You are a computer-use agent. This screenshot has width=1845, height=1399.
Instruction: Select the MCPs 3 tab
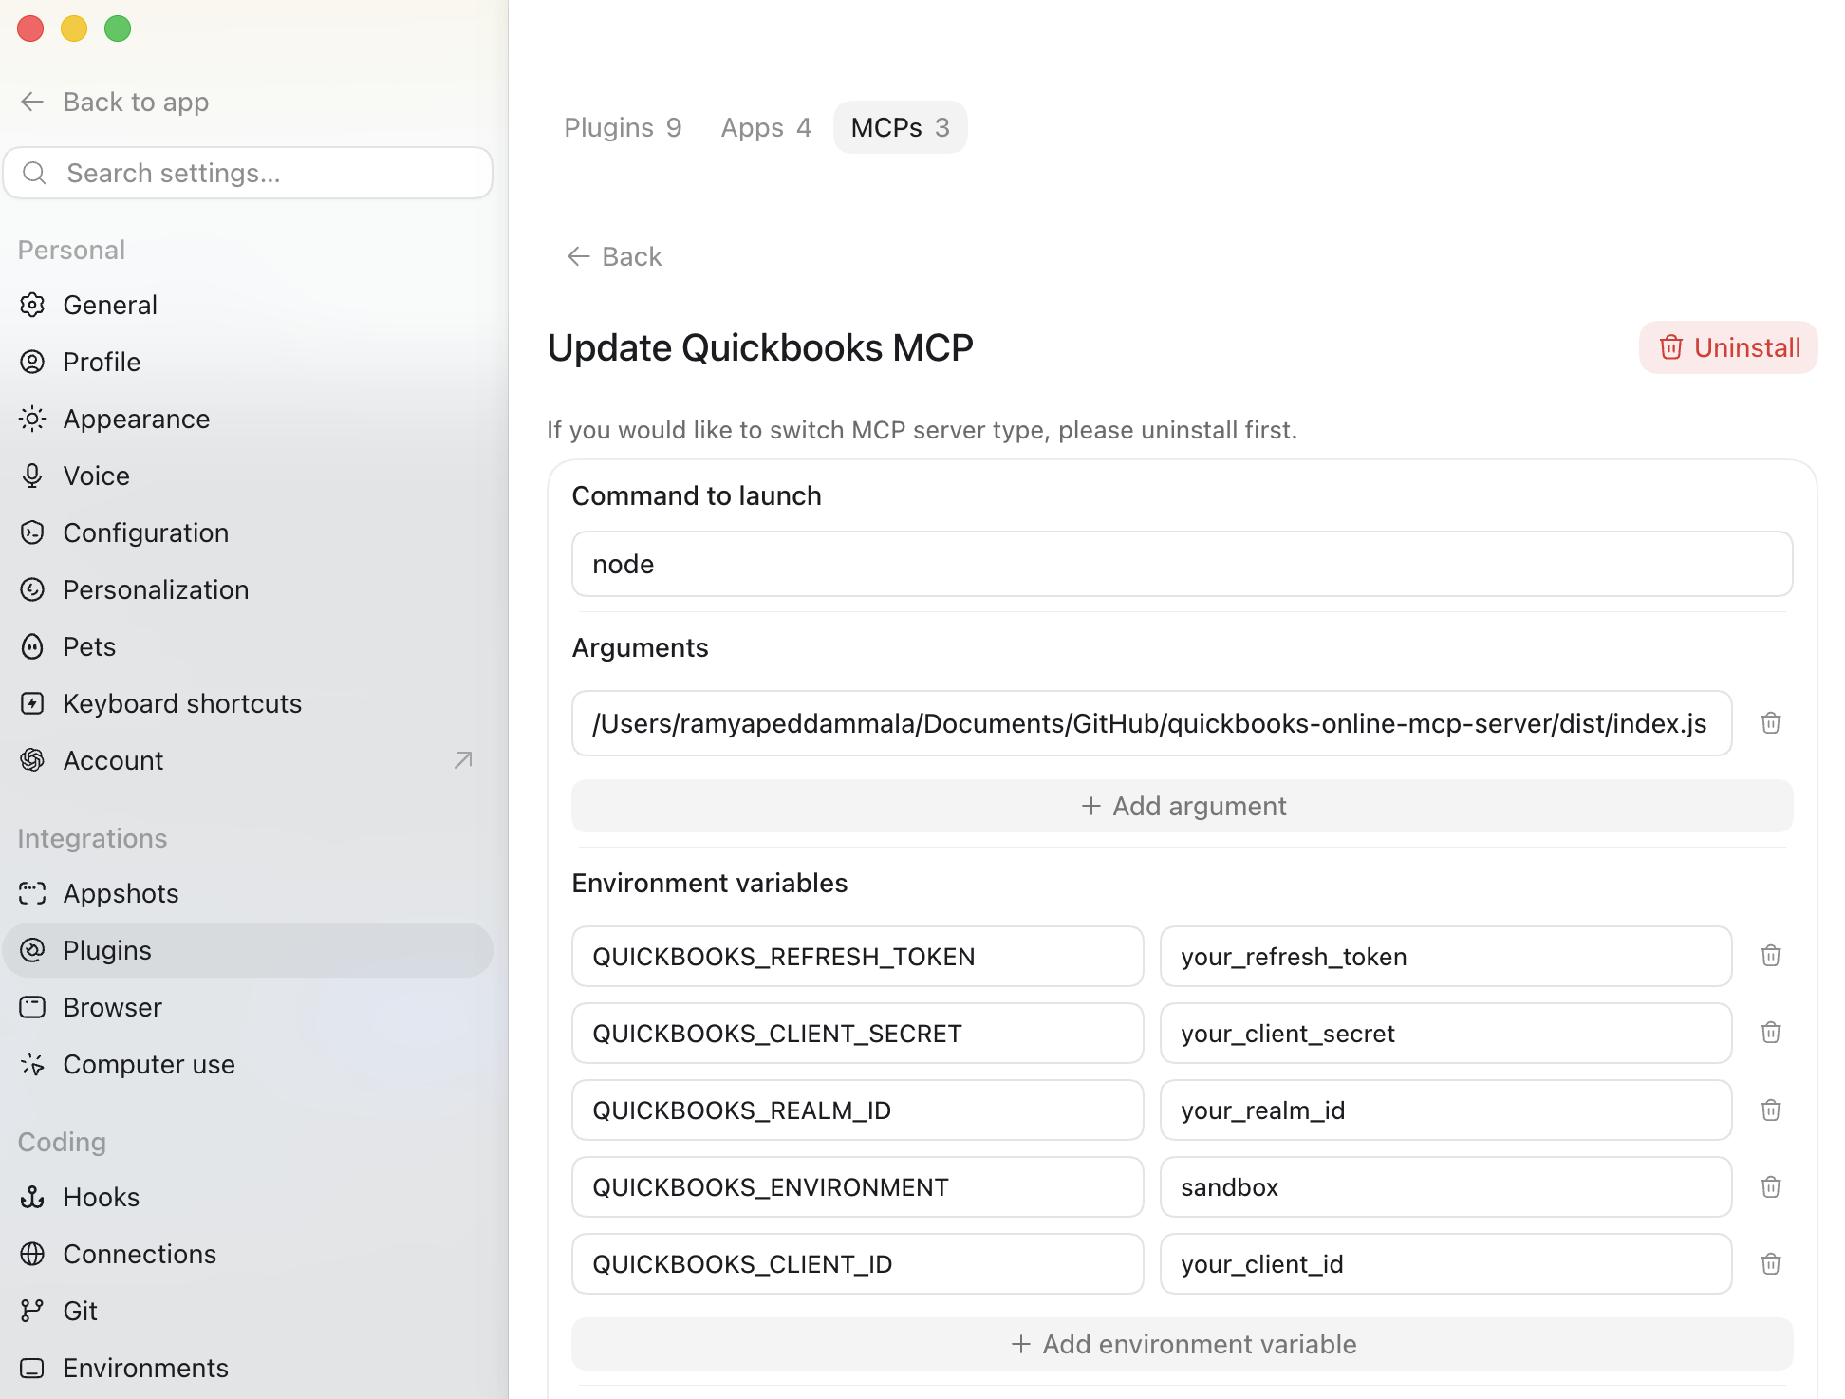900,127
